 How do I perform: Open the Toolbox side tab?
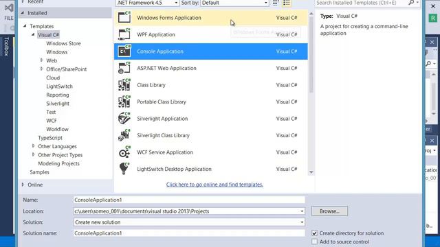6,46
